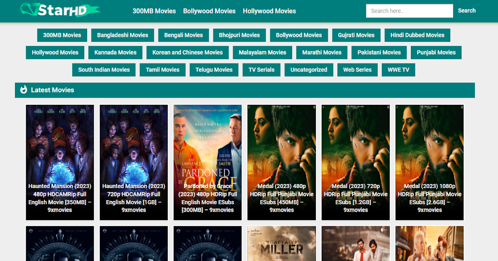Open the Malayalam Movies category

tap(262, 53)
